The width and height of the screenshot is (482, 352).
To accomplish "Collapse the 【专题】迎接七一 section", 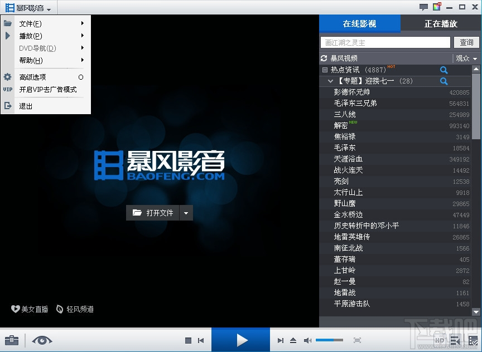I will click(330, 81).
